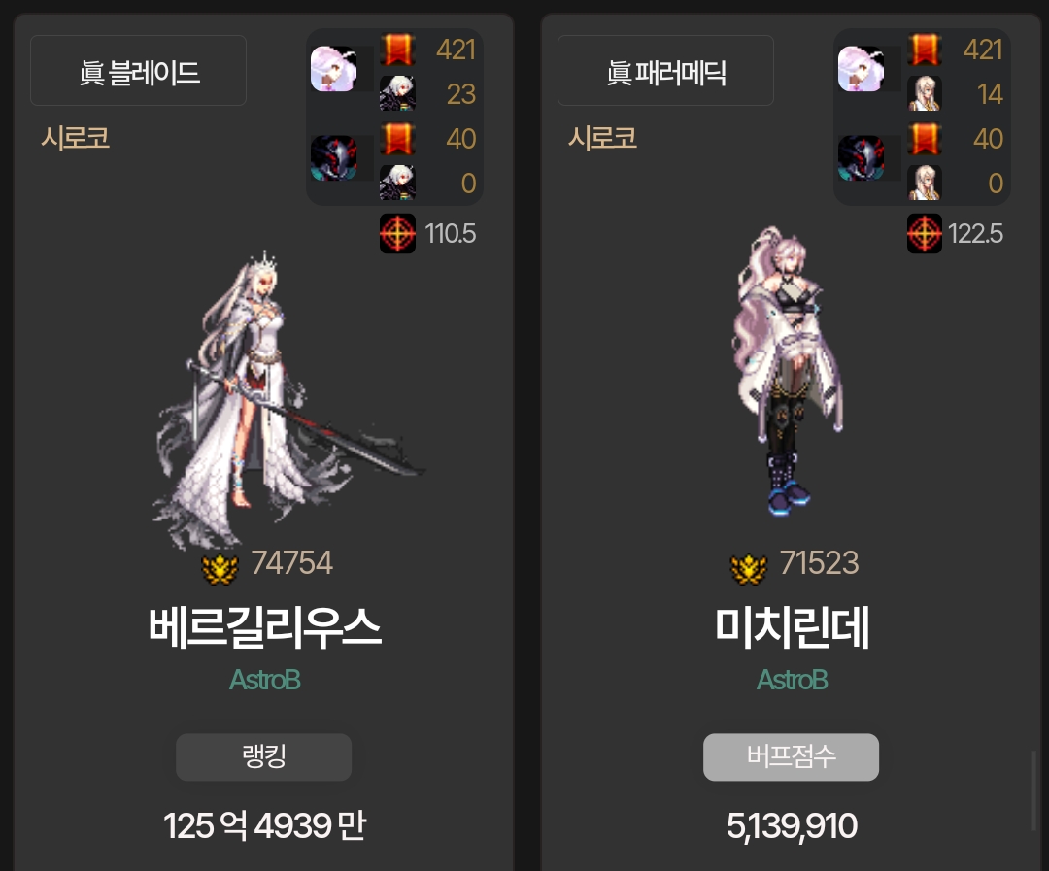Screen dimensions: 1049x871
Task: Click the 시로코 label in the right card
Action: click(602, 138)
